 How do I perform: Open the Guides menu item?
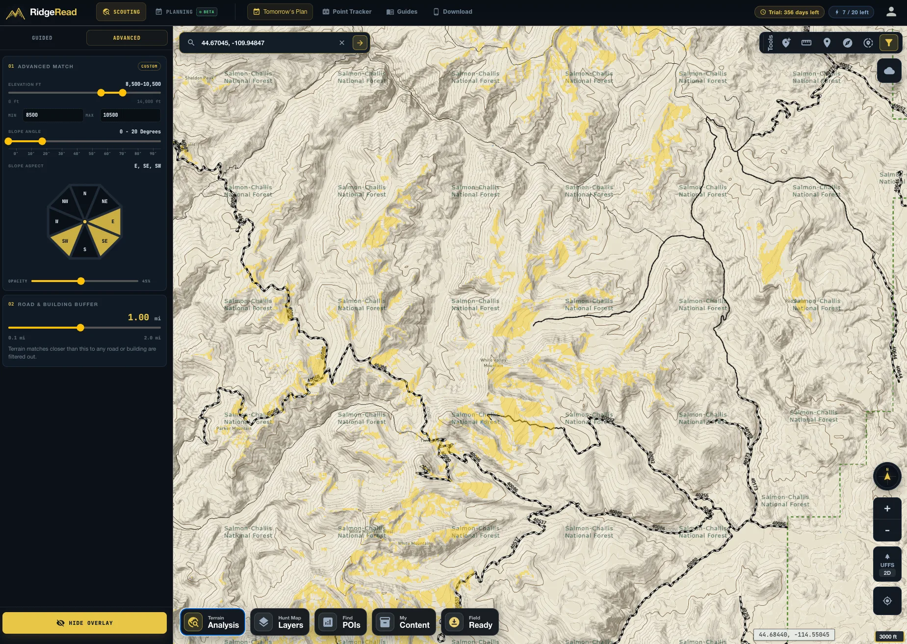(x=402, y=12)
